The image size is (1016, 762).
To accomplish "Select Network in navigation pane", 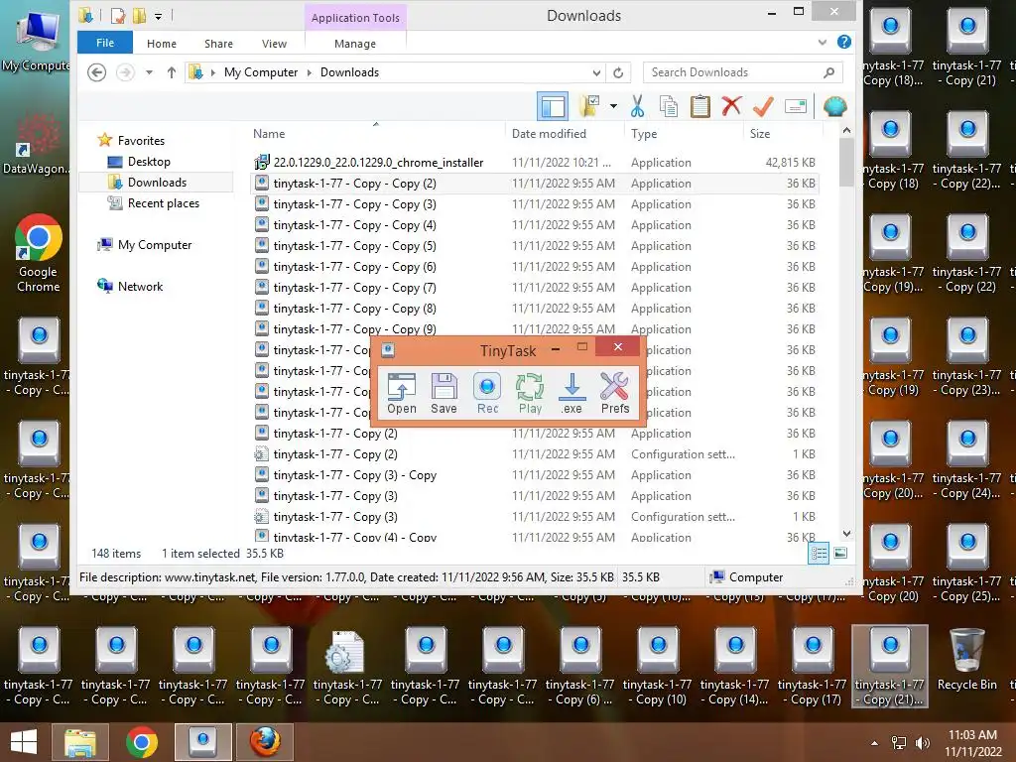I will (140, 287).
